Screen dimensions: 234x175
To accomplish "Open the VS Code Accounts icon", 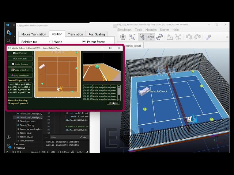I will [9, 137].
